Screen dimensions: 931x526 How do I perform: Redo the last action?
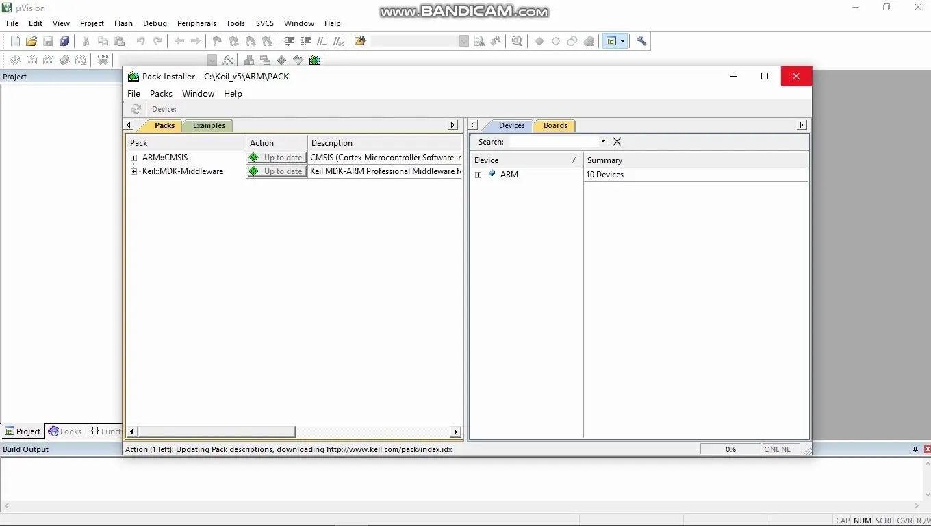pyautogui.click(x=157, y=41)
